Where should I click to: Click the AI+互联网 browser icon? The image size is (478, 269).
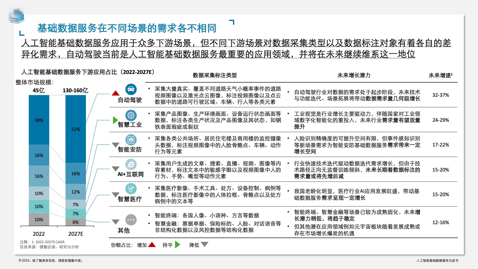[x=131, y=164]
